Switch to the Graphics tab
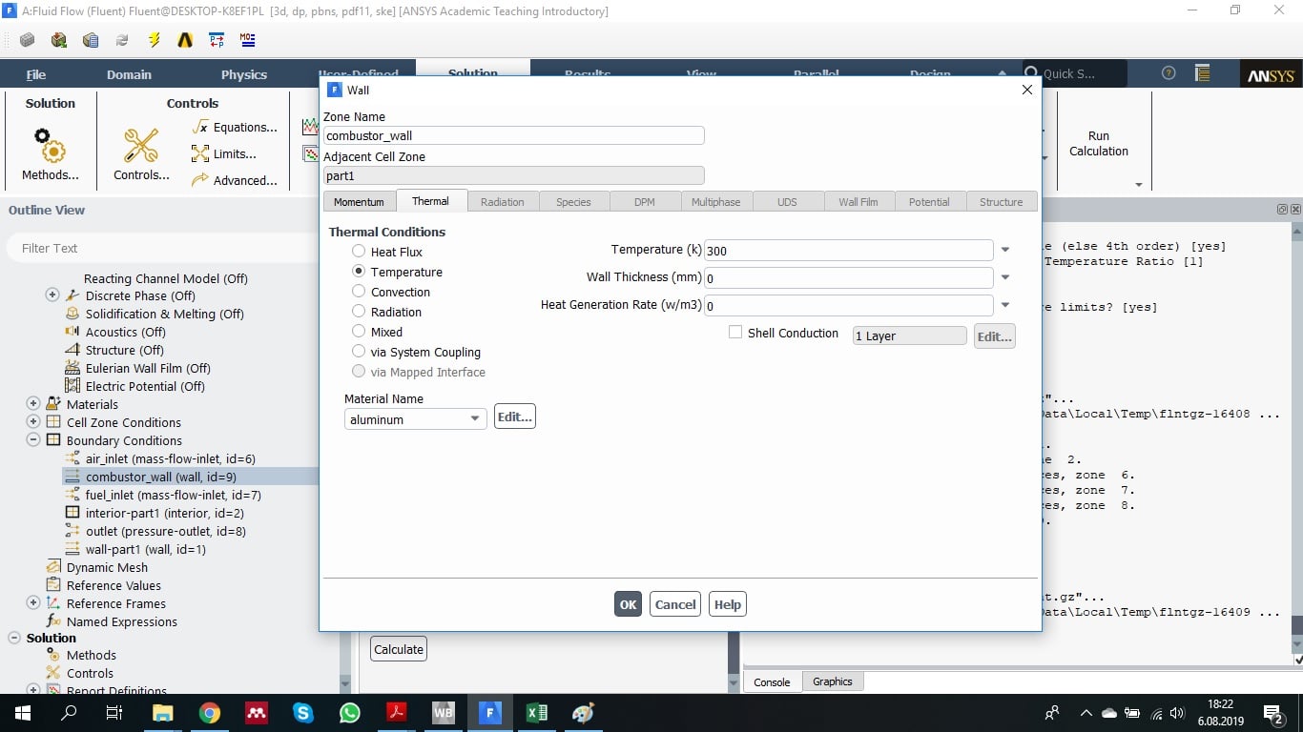The width and height of the screenshot is (1303, 732). pos(833,681)
